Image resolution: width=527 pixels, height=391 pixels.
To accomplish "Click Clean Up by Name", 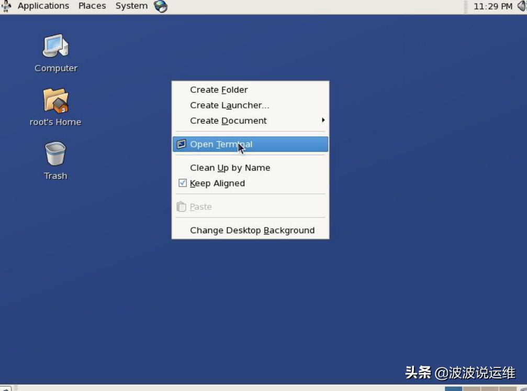I will pos(230,168).
